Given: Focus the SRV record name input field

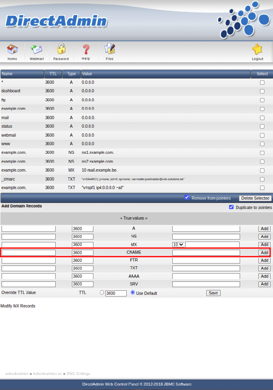Looking at the screenshot, I should [28, 284].
